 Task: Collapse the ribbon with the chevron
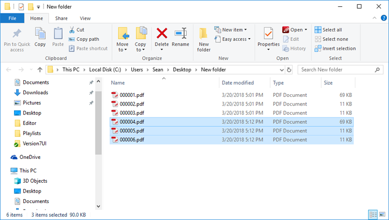374,18
